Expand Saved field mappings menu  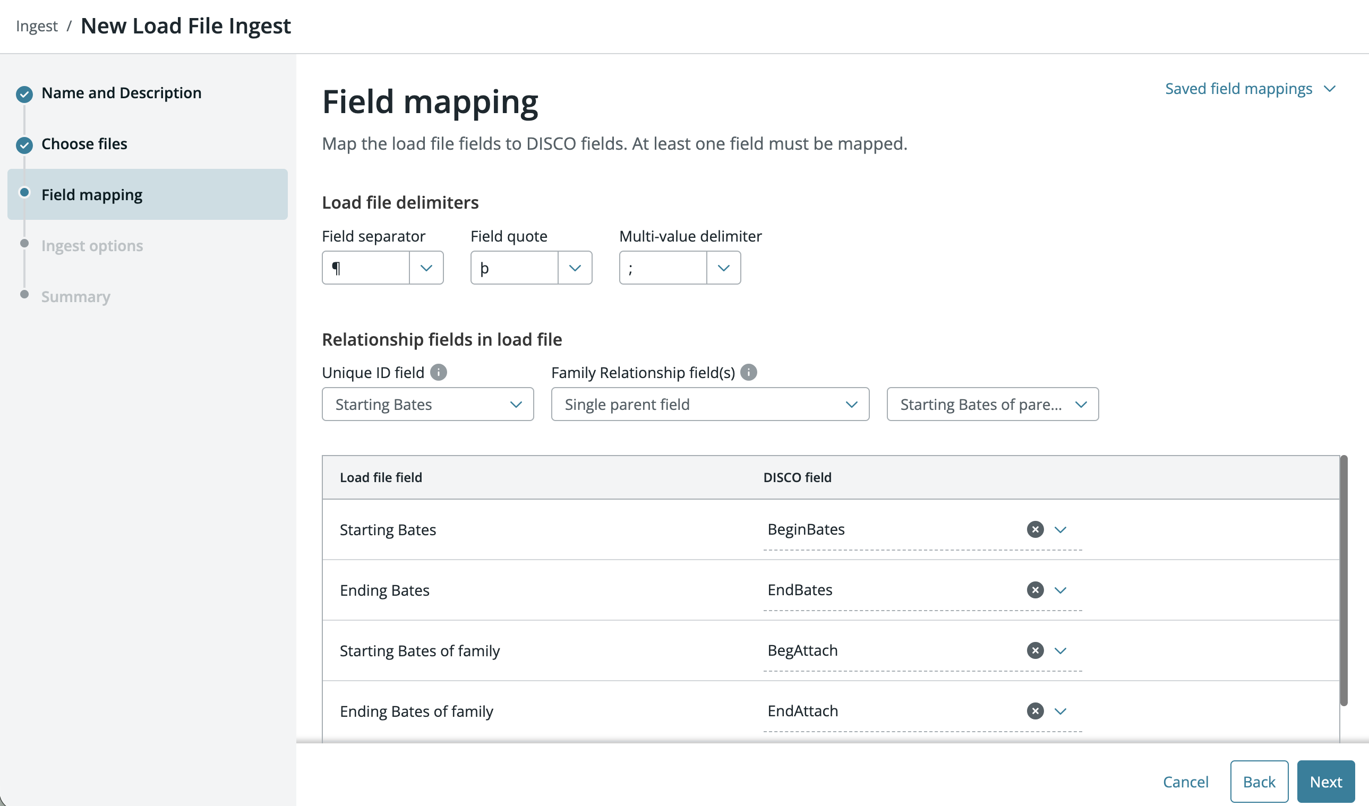pyautogui.click(x=1250, y=89)
